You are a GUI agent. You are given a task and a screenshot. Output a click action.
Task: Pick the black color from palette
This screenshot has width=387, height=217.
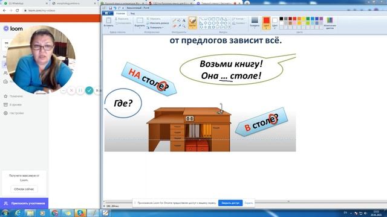tap(281, 19)
